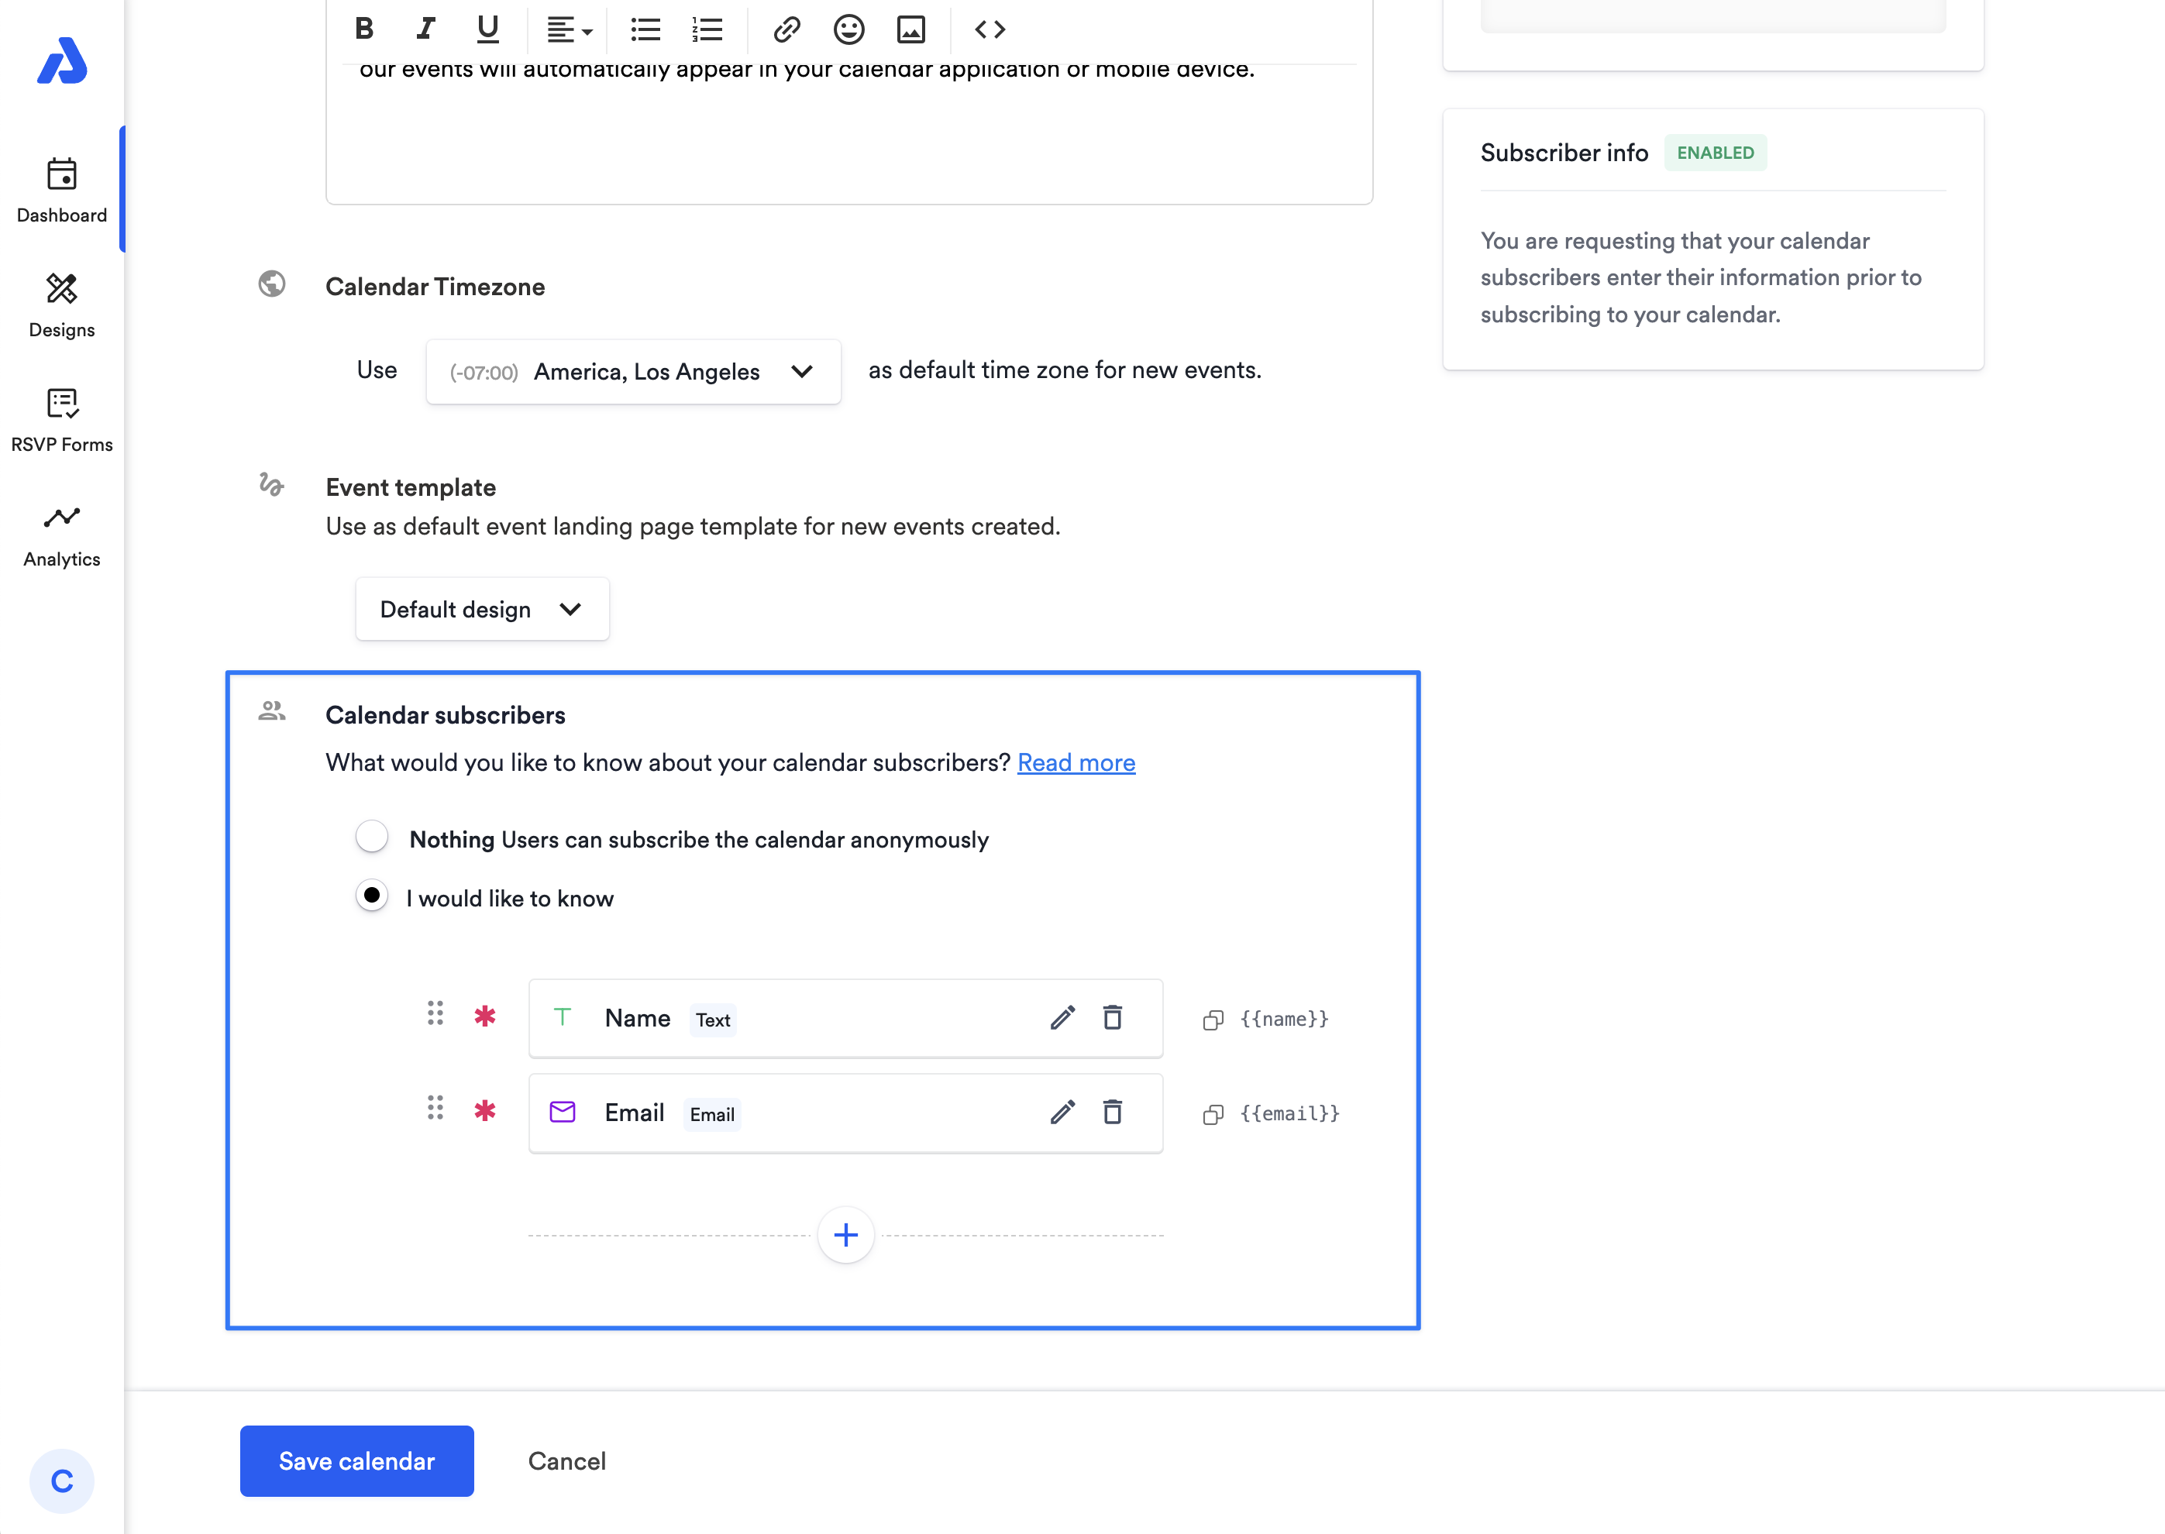Open the Default design template dropdown

pyautogui.click(x=482, y=609)
